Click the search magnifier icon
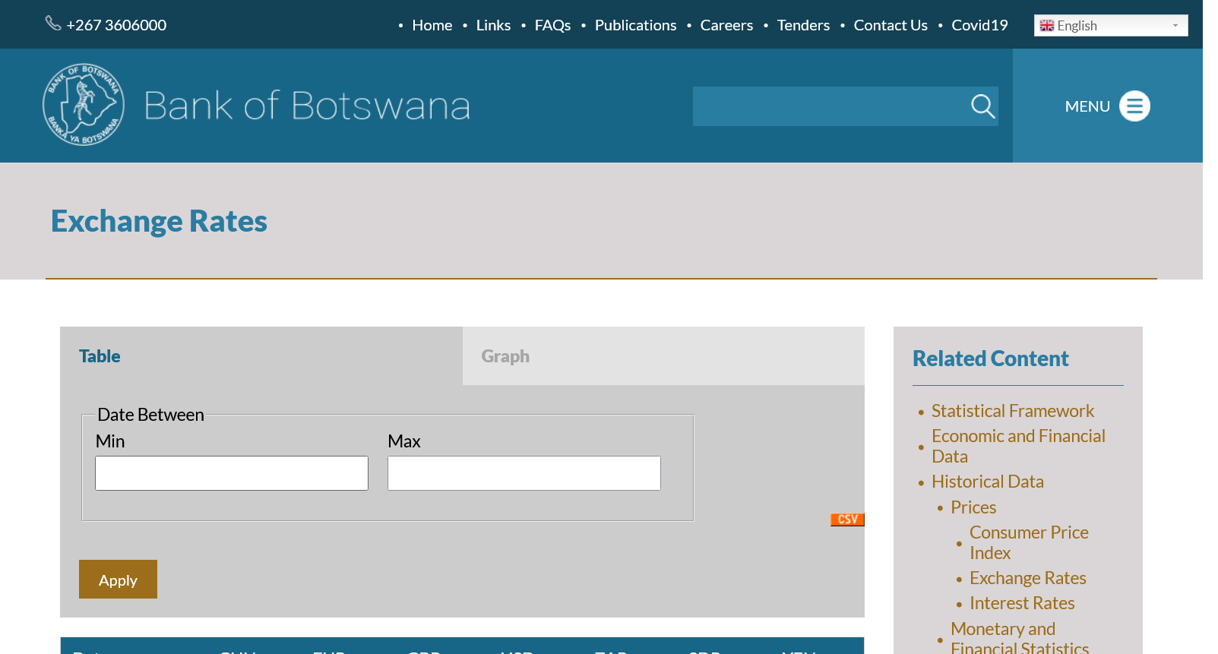Image resolution: width=1218 pixels, height=654 pixels. [x=982, y=106]
